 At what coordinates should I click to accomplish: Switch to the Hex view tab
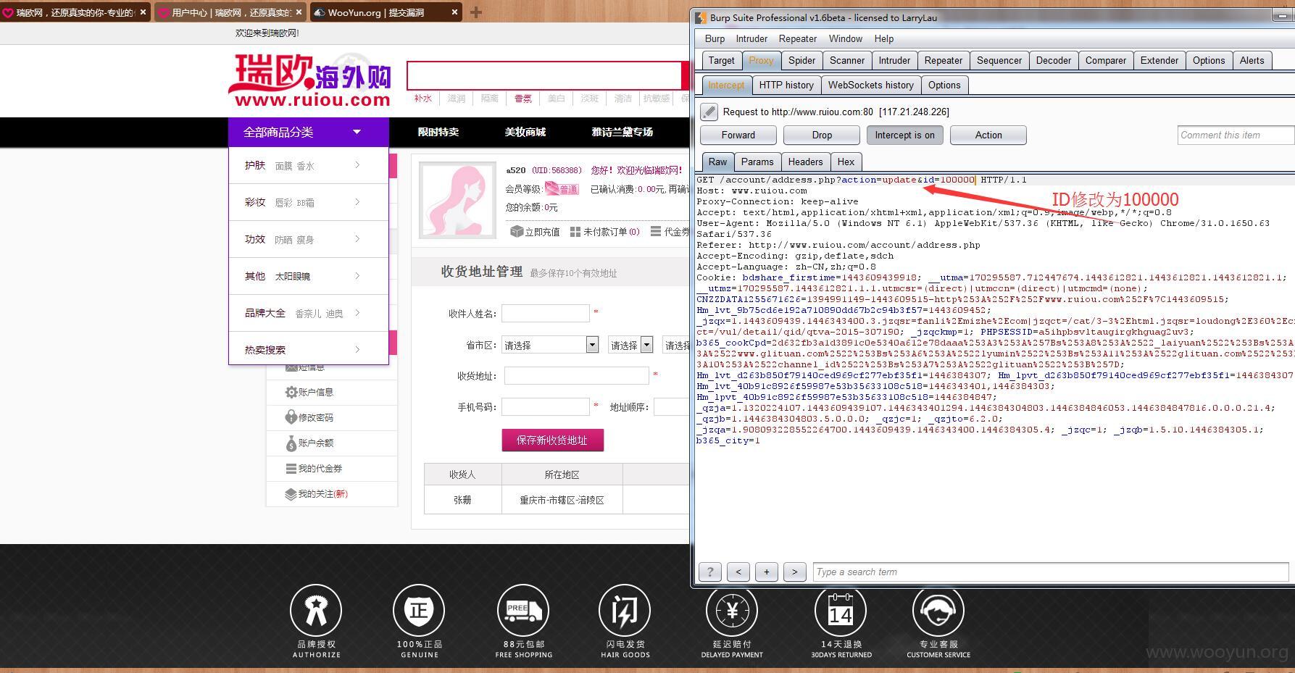click(x=846, y=162)
